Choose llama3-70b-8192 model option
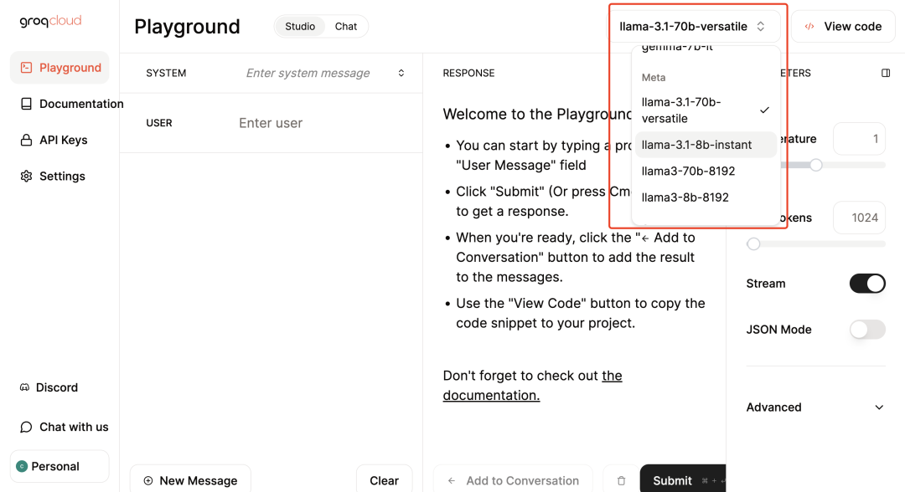This screenshot has width=905, height=492. pos(688,172)
